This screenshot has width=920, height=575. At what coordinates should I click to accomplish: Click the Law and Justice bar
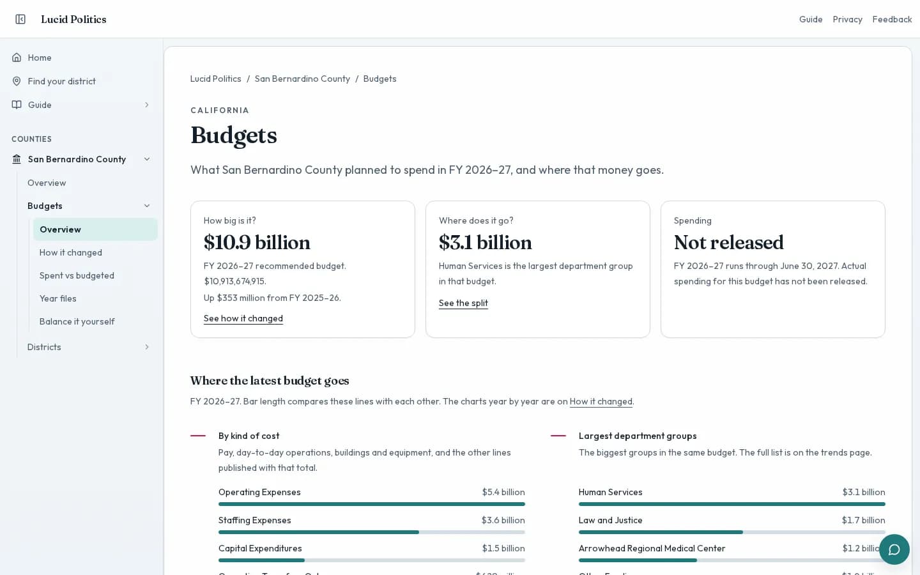coord(732,532)
